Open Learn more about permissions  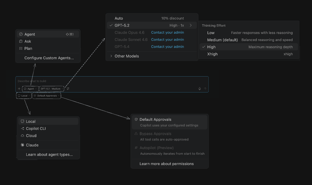click(x=166, y=164)
